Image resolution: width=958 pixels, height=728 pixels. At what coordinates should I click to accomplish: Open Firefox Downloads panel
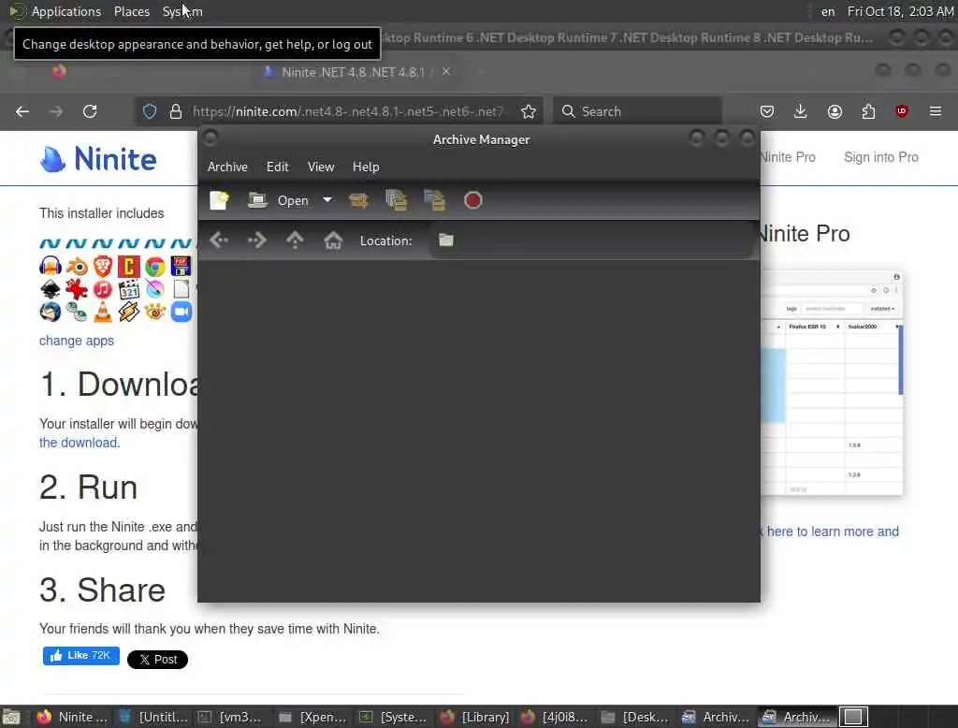tap(801, 111)
